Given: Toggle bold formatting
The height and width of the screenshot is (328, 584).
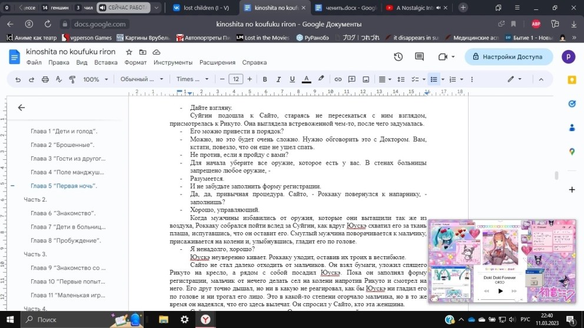Looking at the screenshot, I should coord(265,79).
